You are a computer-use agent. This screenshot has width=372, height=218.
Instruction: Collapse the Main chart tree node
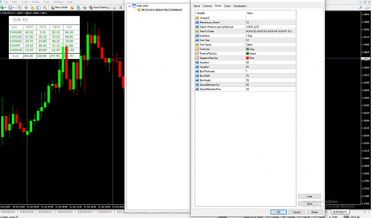[130, 6]
